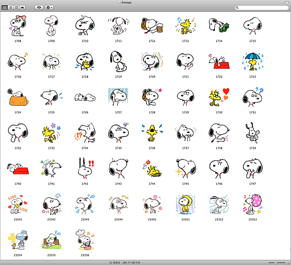Click the file name label 1711
This screenshot has height=265, width=291.
[118, 41]
